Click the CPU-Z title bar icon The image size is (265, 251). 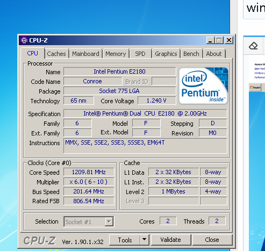coord(24,40)
